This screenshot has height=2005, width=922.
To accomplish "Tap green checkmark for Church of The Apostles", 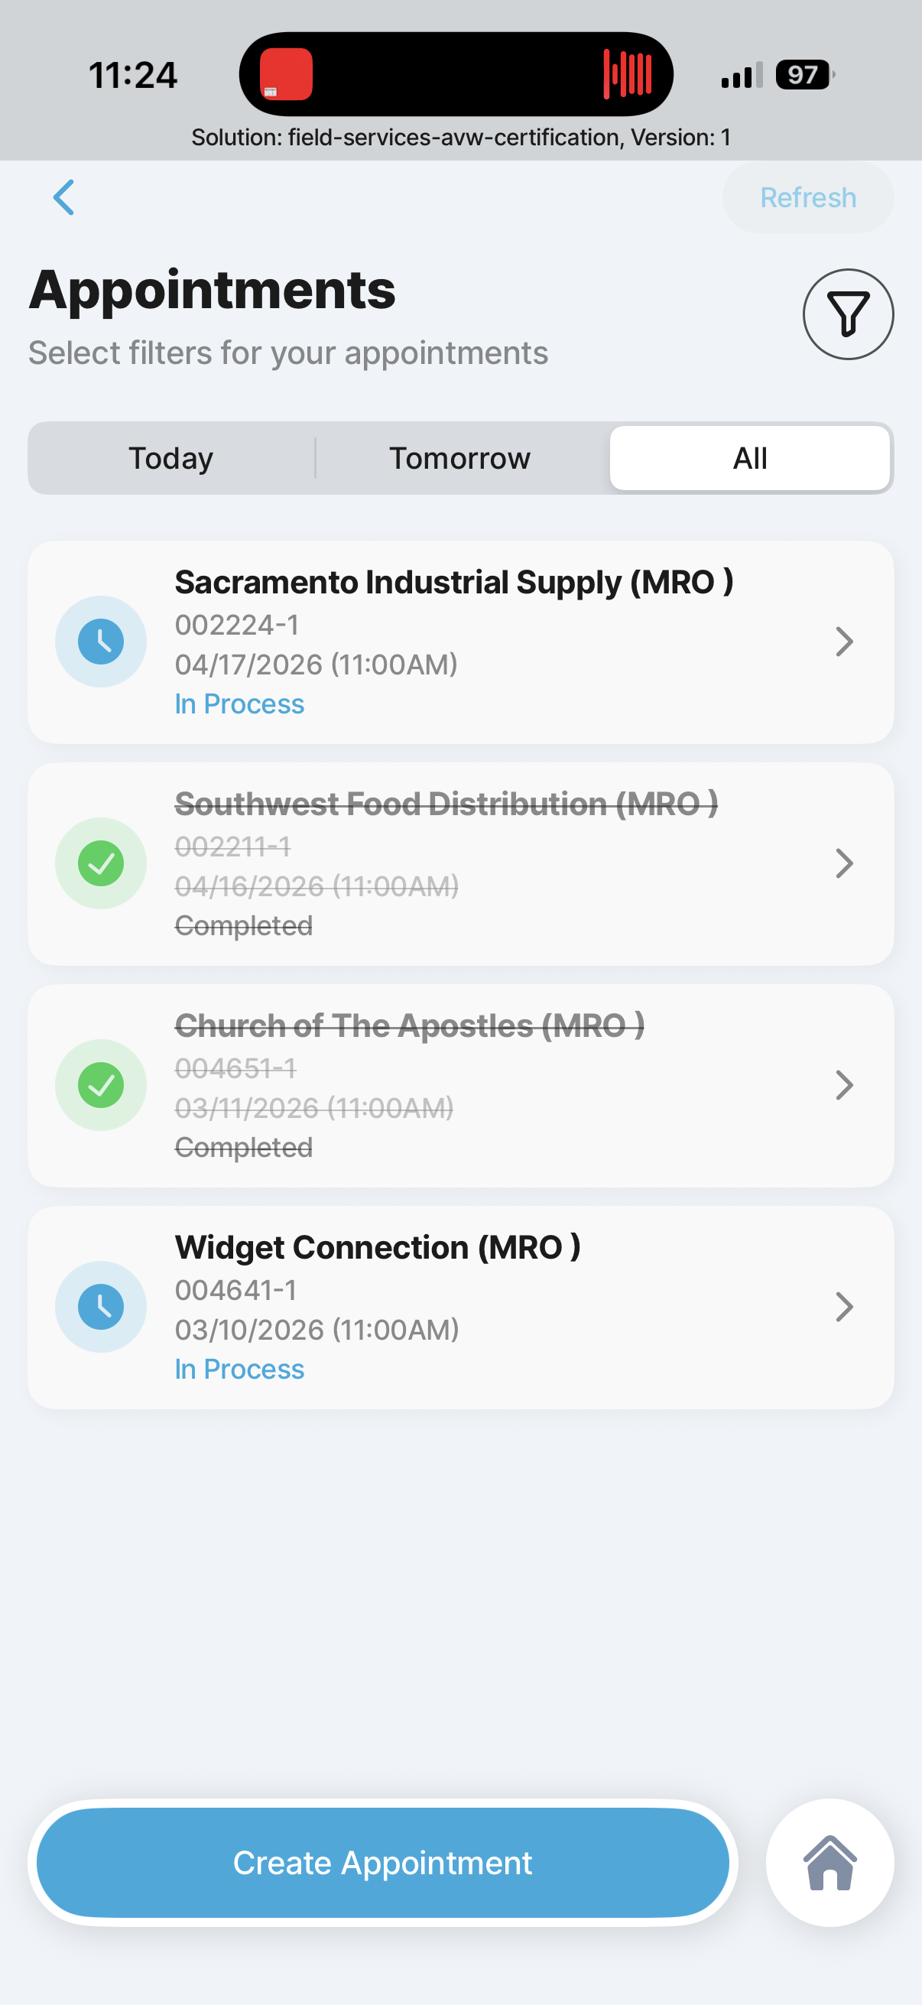I will click(101, 1085).
